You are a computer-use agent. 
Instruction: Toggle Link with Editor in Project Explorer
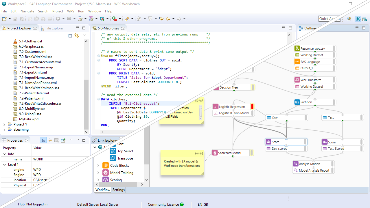pos(76,35)
